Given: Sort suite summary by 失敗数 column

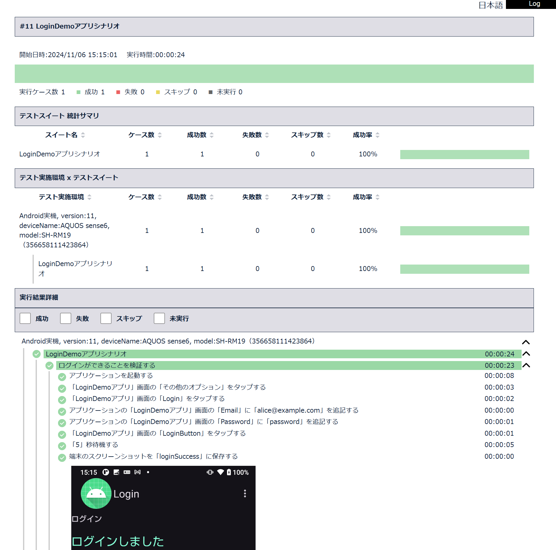Looking at the screenshot, I should (x=267, y=135).
